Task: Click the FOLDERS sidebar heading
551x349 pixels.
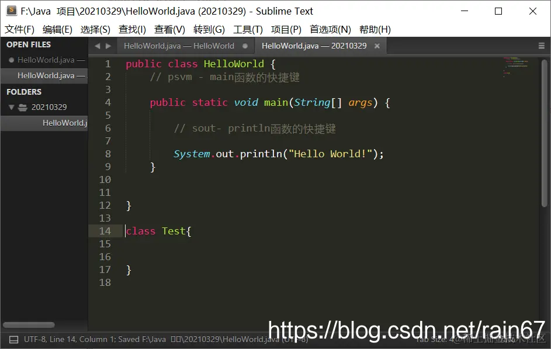Action: pos(24,92)
